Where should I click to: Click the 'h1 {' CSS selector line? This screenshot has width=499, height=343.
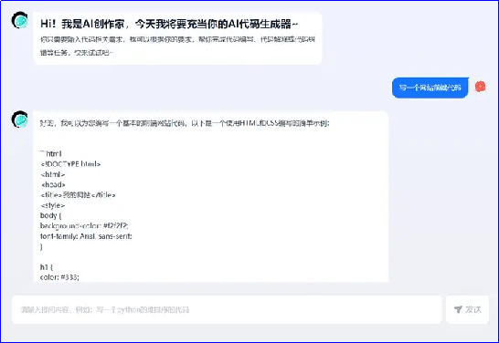click(47, 267)
